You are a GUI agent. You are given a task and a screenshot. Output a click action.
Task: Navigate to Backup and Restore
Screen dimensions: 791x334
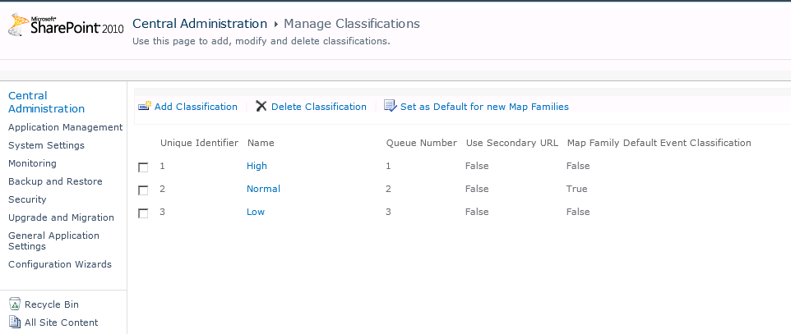pyautogui.click(x=55, y=181)
